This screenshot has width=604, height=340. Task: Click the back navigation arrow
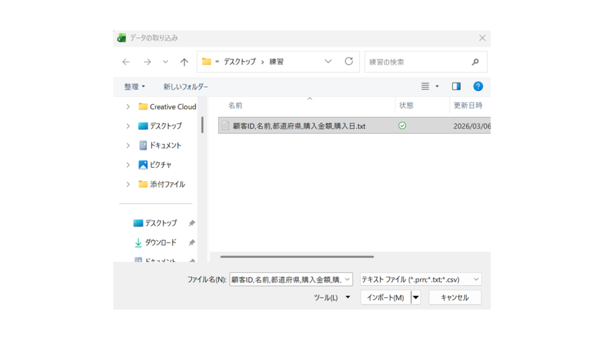tap(126, 62)
